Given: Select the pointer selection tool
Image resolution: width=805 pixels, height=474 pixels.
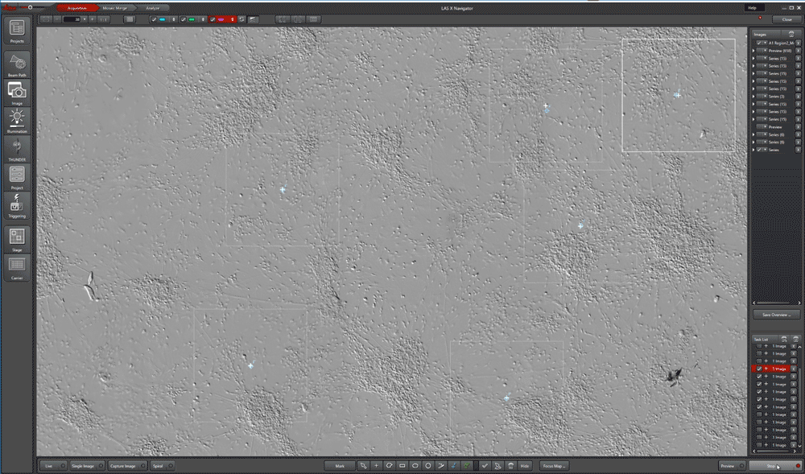Looking at the screenshot, I should [x=364, y=466].
